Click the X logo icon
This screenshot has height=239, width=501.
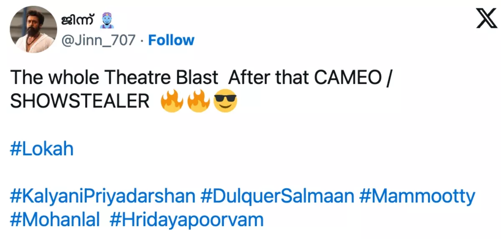(x=486, y=19)
